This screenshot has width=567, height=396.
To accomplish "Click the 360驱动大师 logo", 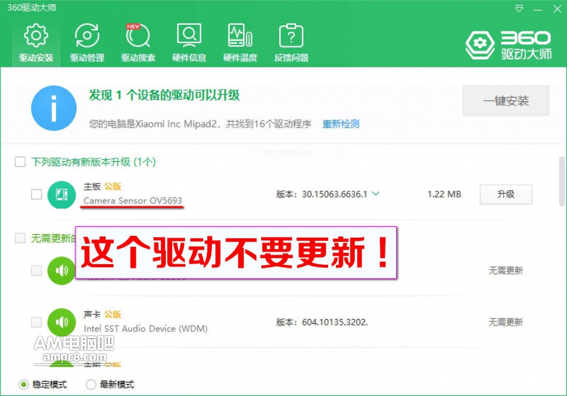I will click(x=508, y=46).
